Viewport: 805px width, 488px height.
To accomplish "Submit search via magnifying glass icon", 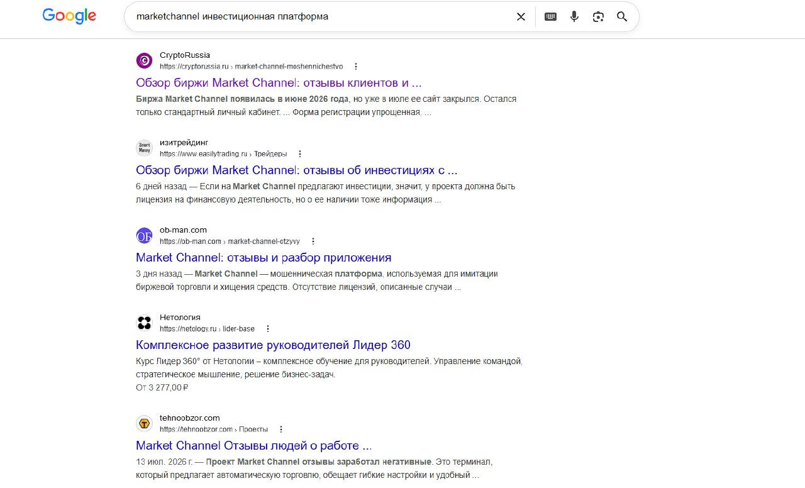I will click(622, 17).
